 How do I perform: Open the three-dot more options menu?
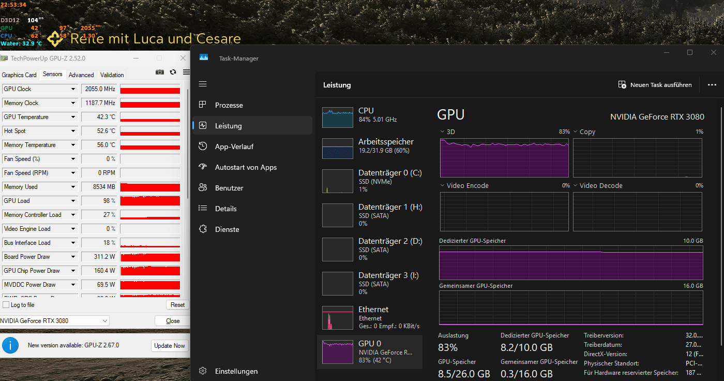tap(712, 85)
